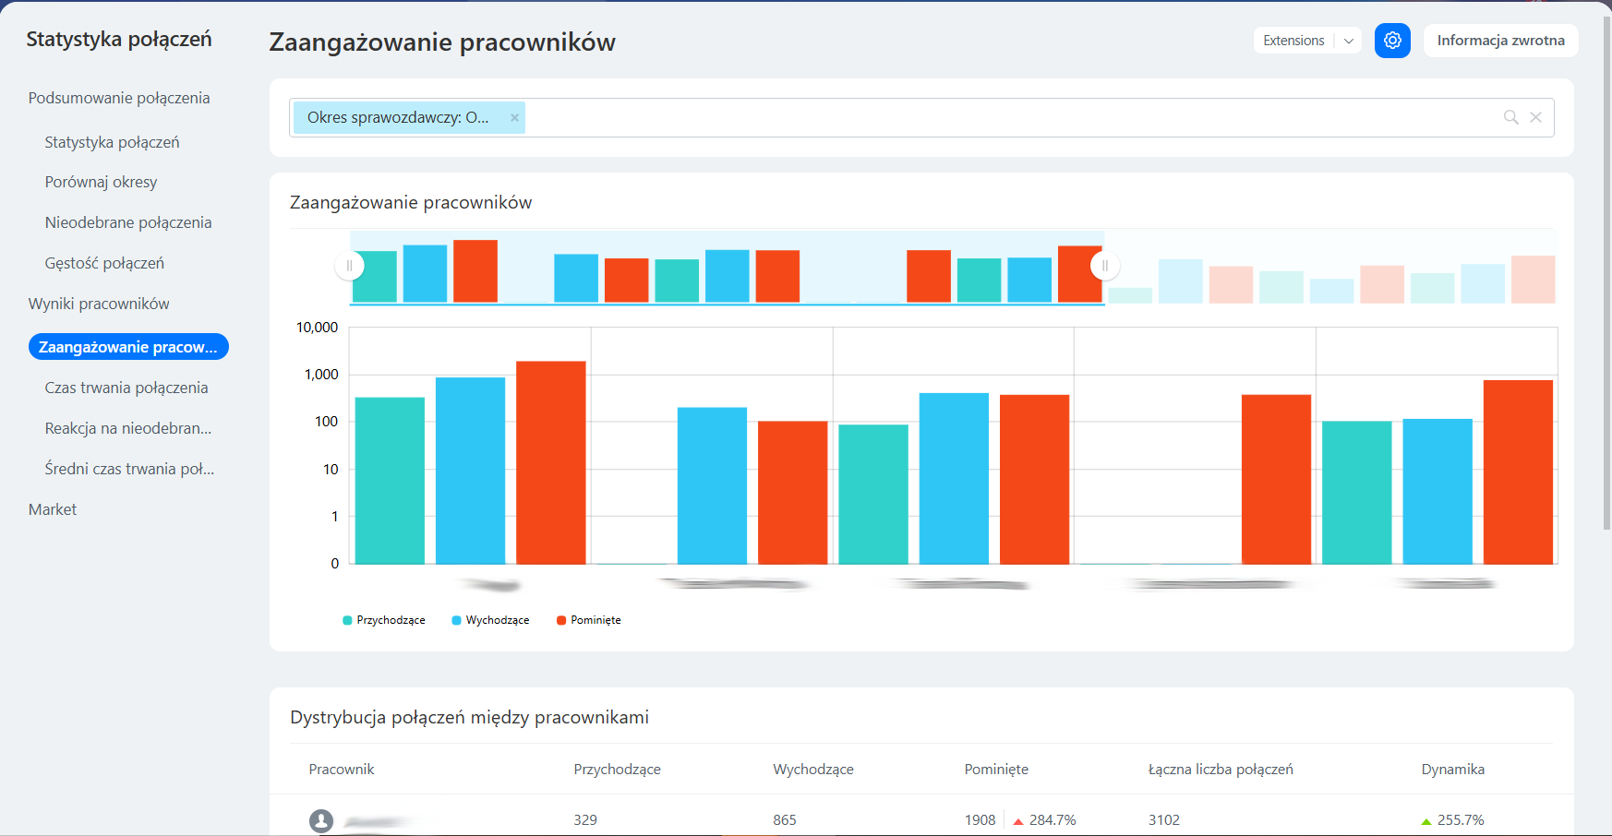Clear all filters with the X icon
Viewport: 1612px width, 836px height.
coord(1535,117)
